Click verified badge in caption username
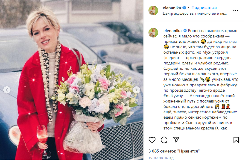 (185, 31)
